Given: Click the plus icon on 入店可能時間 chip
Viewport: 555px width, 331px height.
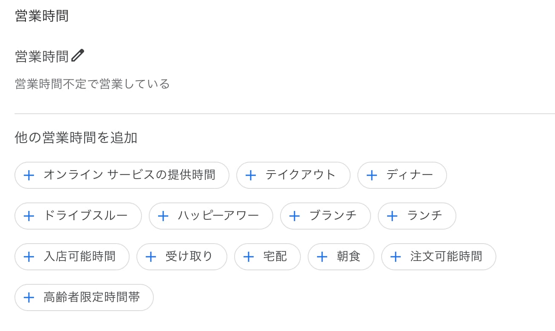Looking at the screenshot, I should [x=29, y=257].
